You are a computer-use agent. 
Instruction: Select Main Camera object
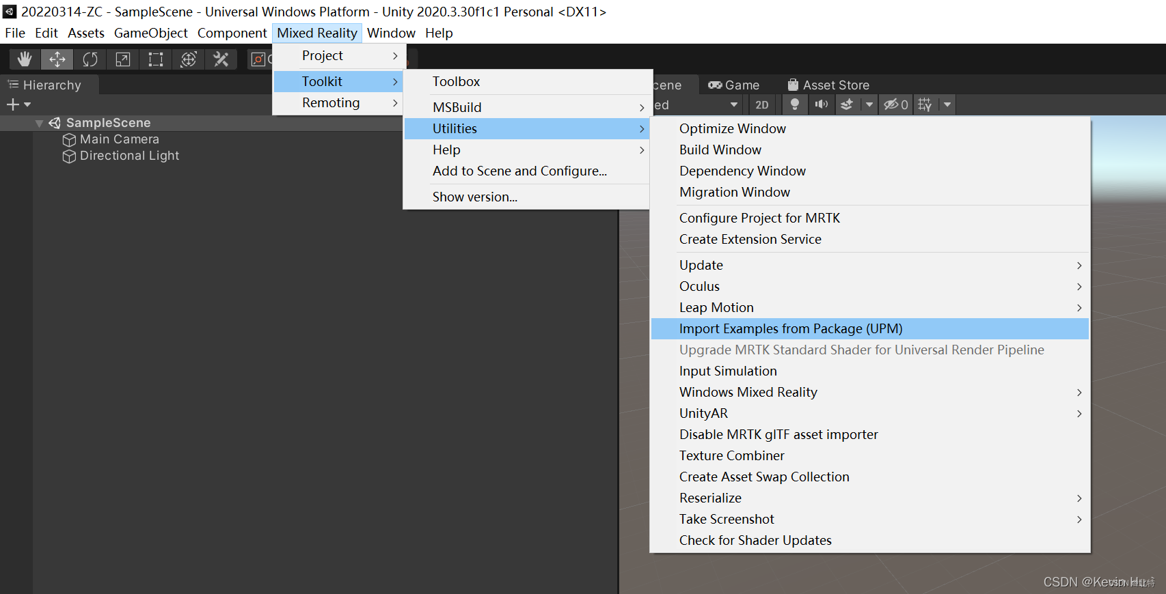click(x=120, y=139)
